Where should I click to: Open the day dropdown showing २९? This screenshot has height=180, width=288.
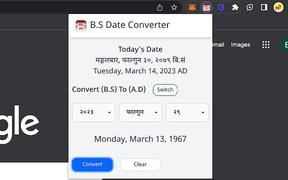(187, 113)
